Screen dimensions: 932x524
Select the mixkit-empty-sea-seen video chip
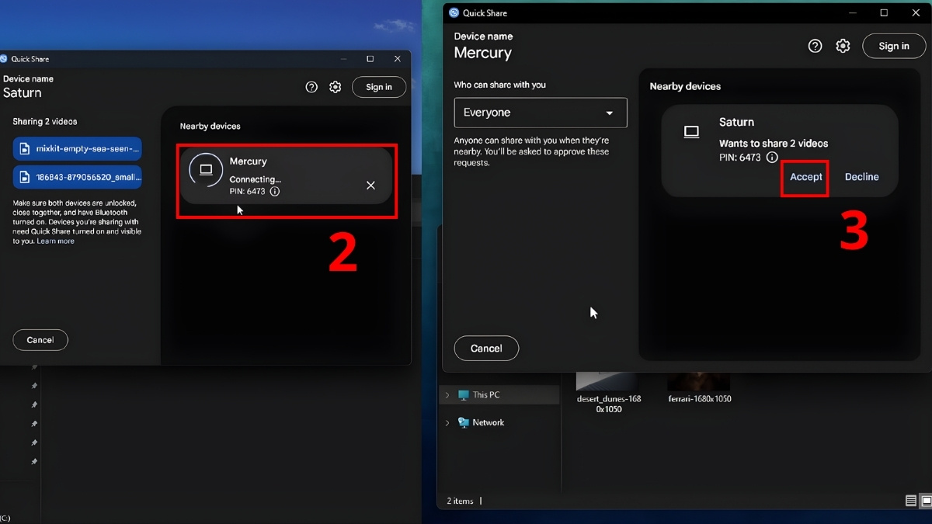(x=78, y=148)
